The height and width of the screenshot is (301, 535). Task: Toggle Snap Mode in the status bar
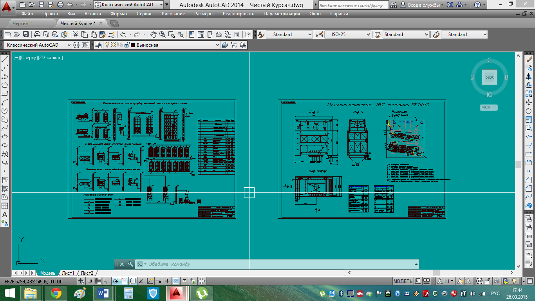tap(90, 281)
